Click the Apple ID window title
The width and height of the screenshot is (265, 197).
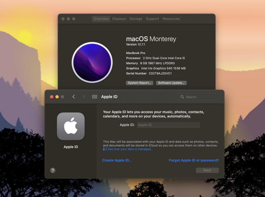(109, 97)
